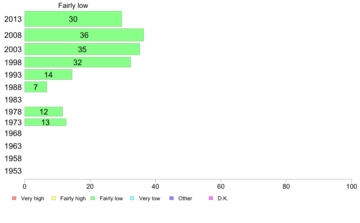Click the 1983 year label
The image size is (360, 223).
[x=13, y=100]
